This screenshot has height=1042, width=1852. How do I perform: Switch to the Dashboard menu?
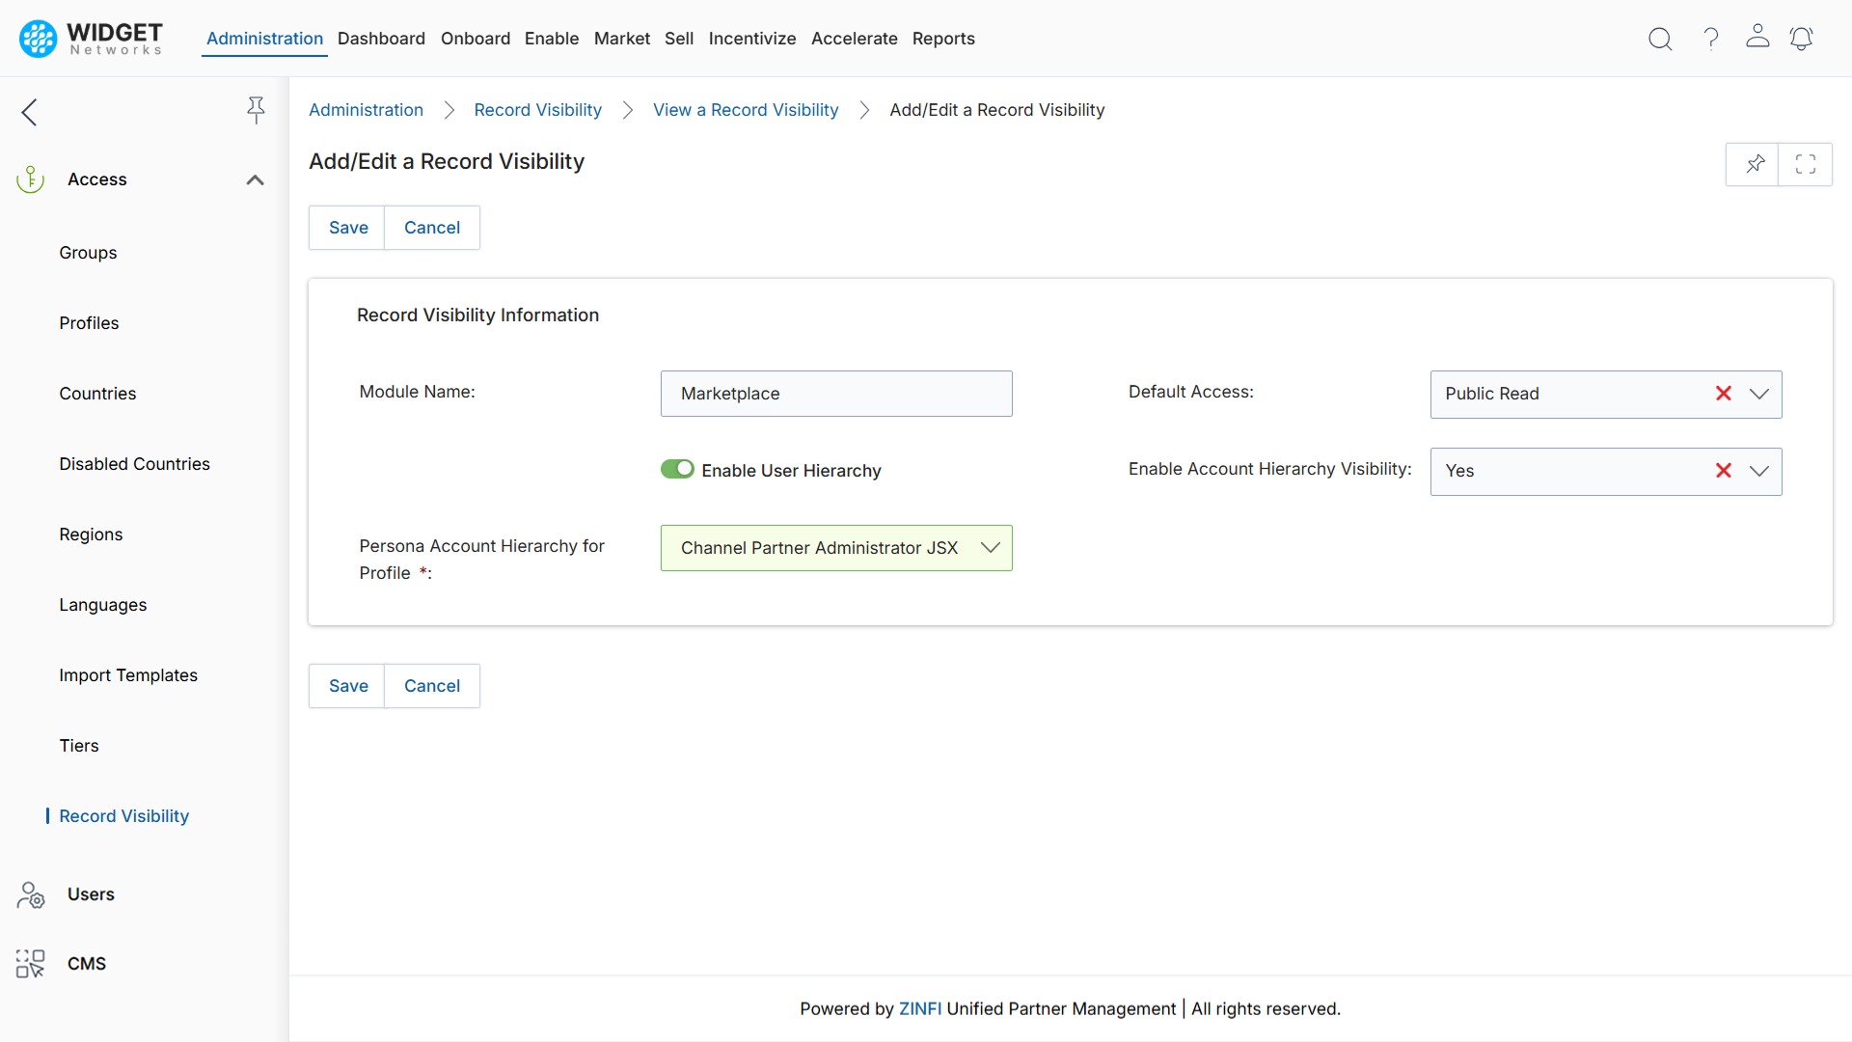pos(381,39)
